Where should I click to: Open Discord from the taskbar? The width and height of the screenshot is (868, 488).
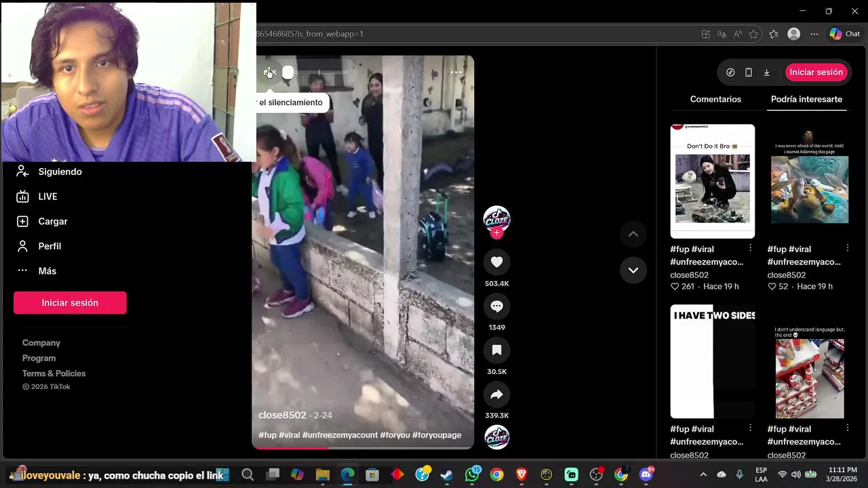pos(646,475)
